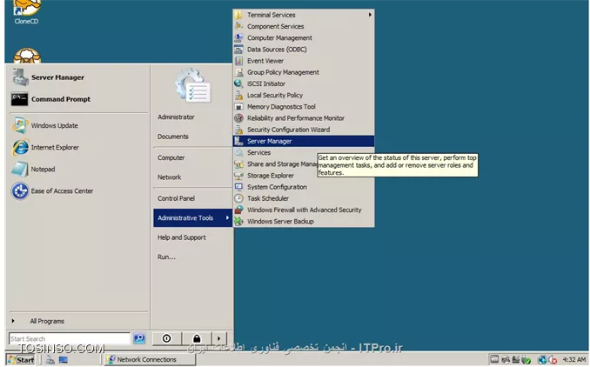Screen dimensions: 590x367
Task: Click the Share and Storage Management icon
Action: coord(238,164)
